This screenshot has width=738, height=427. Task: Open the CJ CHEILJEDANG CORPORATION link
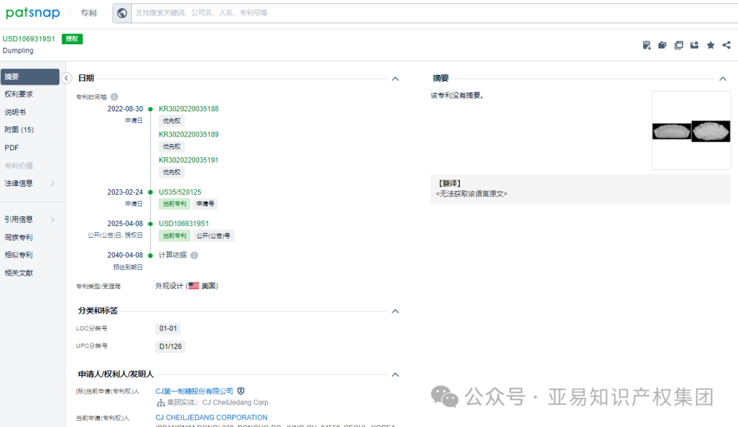click(211, 417)
